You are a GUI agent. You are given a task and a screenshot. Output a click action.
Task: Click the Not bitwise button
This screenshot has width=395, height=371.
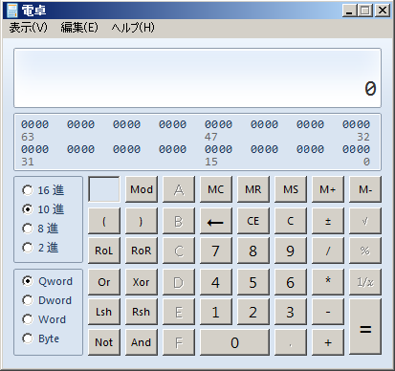pos(104,342)
